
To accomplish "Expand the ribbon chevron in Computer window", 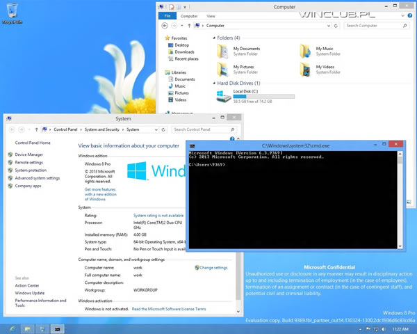I will point(402,16).
